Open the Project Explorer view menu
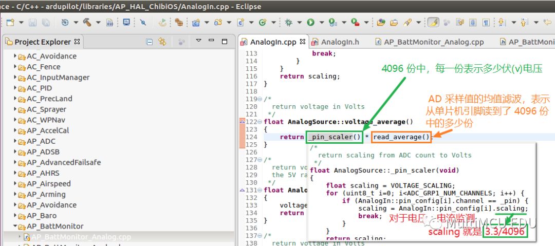 coord(198,41)
